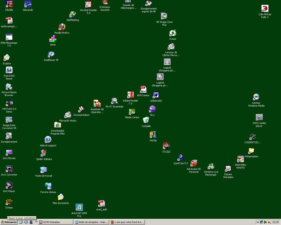Screen dimensions: 281x225
Task: Switch to the Firefox taskbar window
Action: pos(127,222)
